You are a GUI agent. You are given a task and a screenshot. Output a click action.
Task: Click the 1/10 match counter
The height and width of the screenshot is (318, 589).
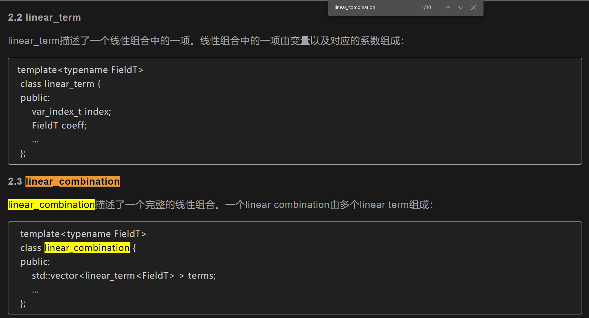point(426,7)
